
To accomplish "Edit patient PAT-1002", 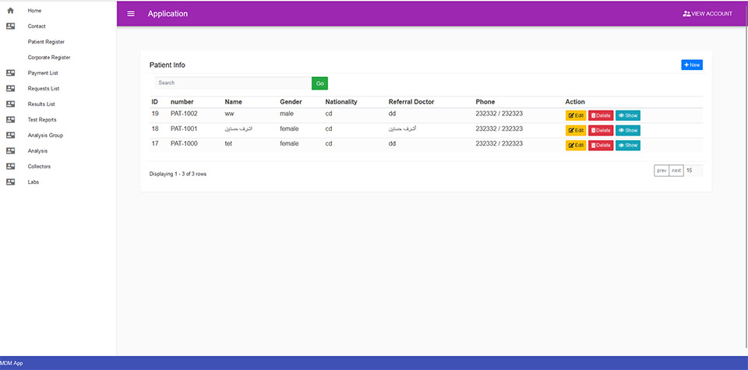I will 576,115.
